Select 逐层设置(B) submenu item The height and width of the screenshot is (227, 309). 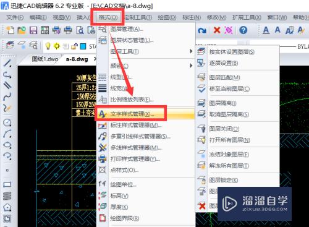pos(237,63)
